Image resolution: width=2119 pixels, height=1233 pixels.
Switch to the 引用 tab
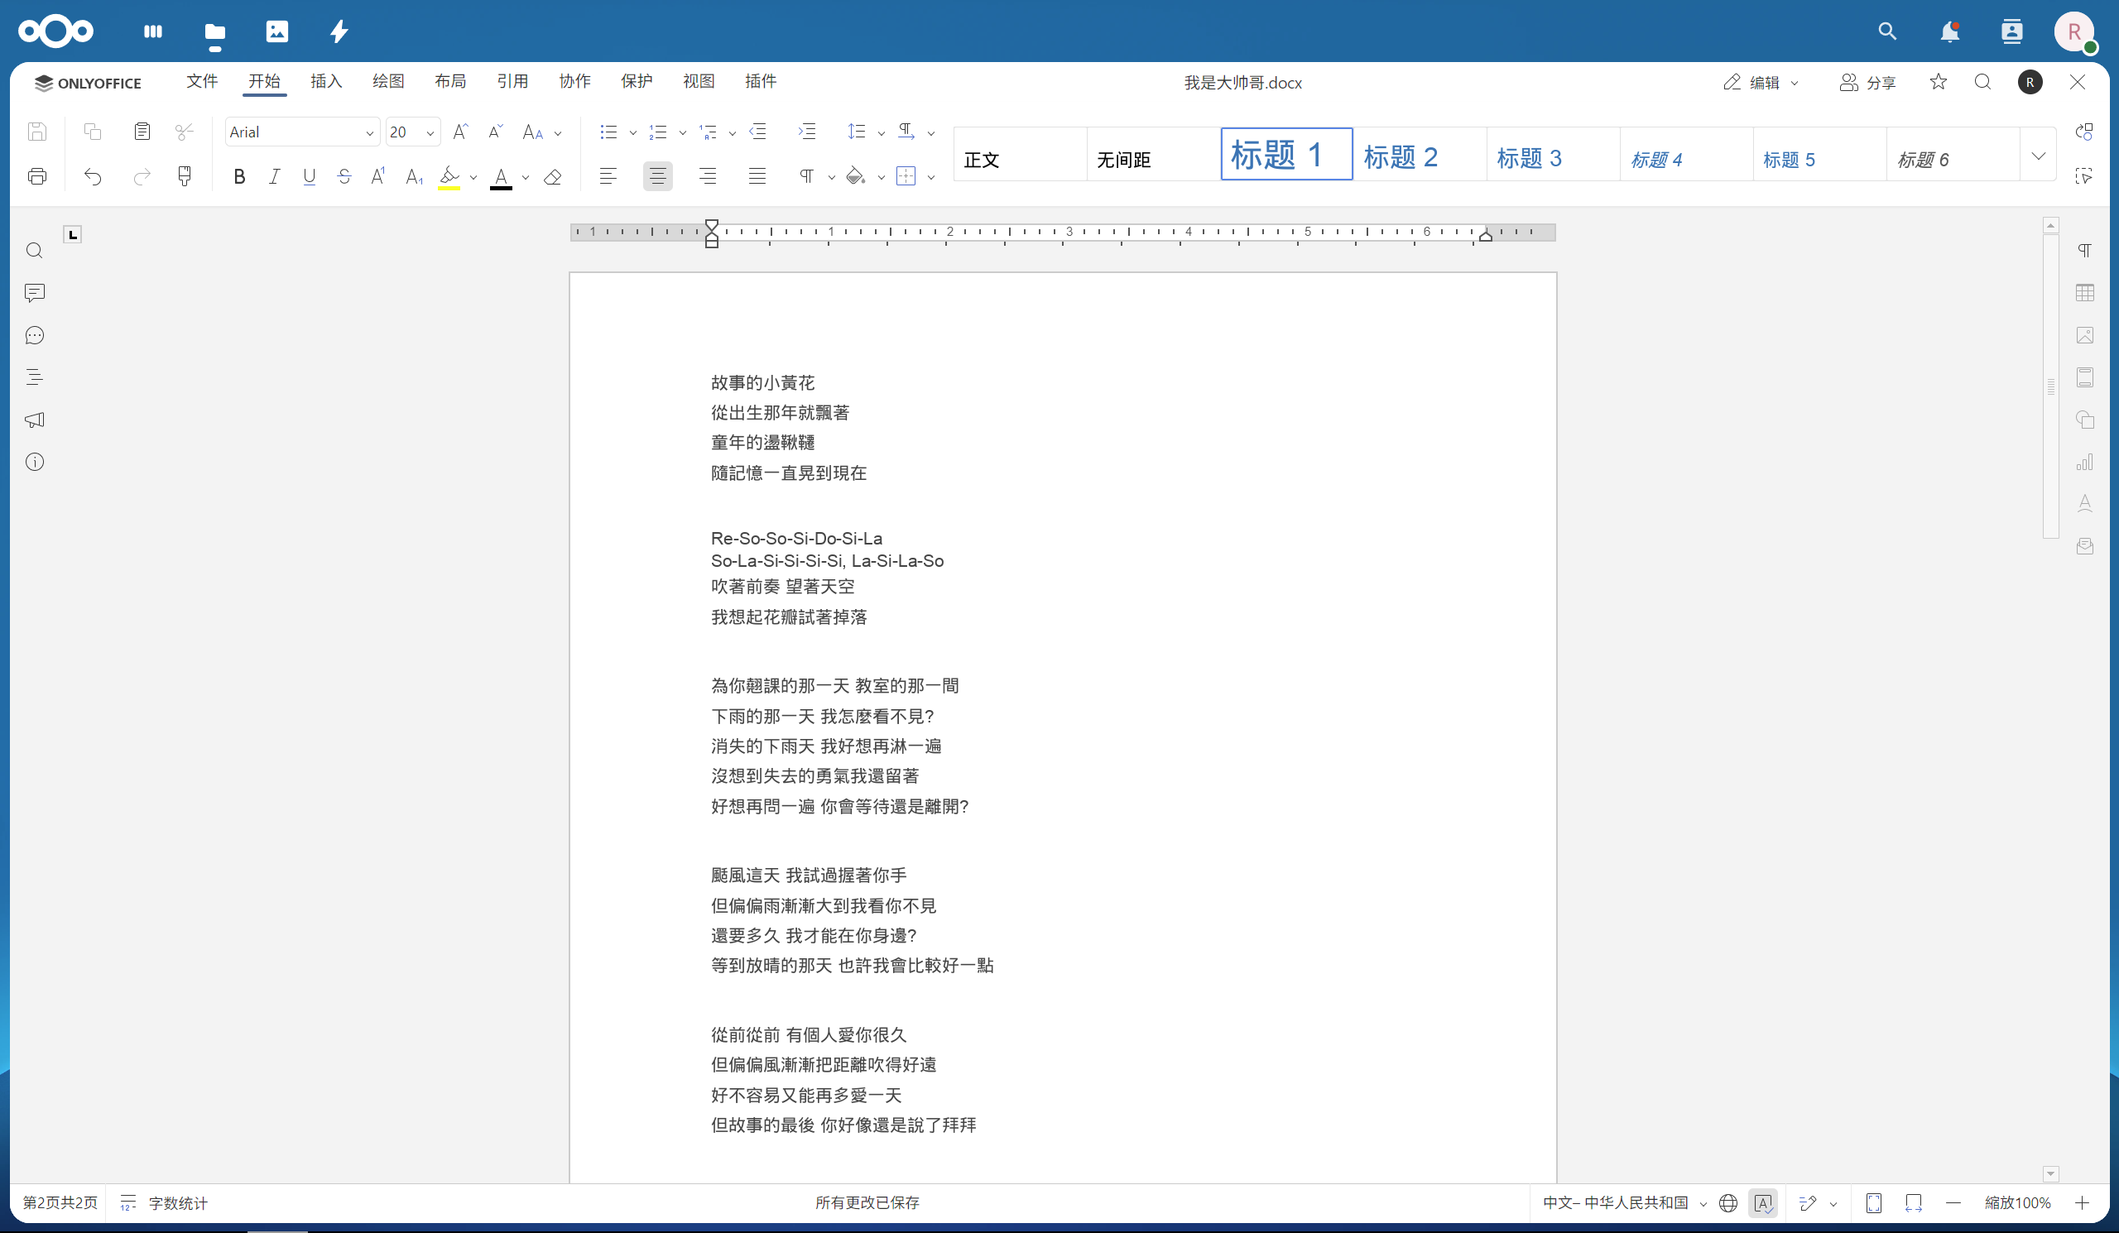pyautogui.click(x=512, y=82)
